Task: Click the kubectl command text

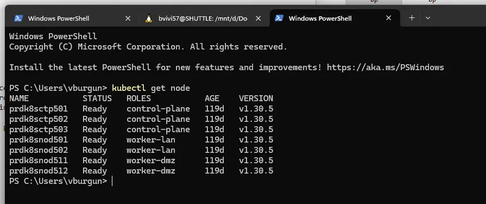Action: pyautogui.click(x=129, y=88)
